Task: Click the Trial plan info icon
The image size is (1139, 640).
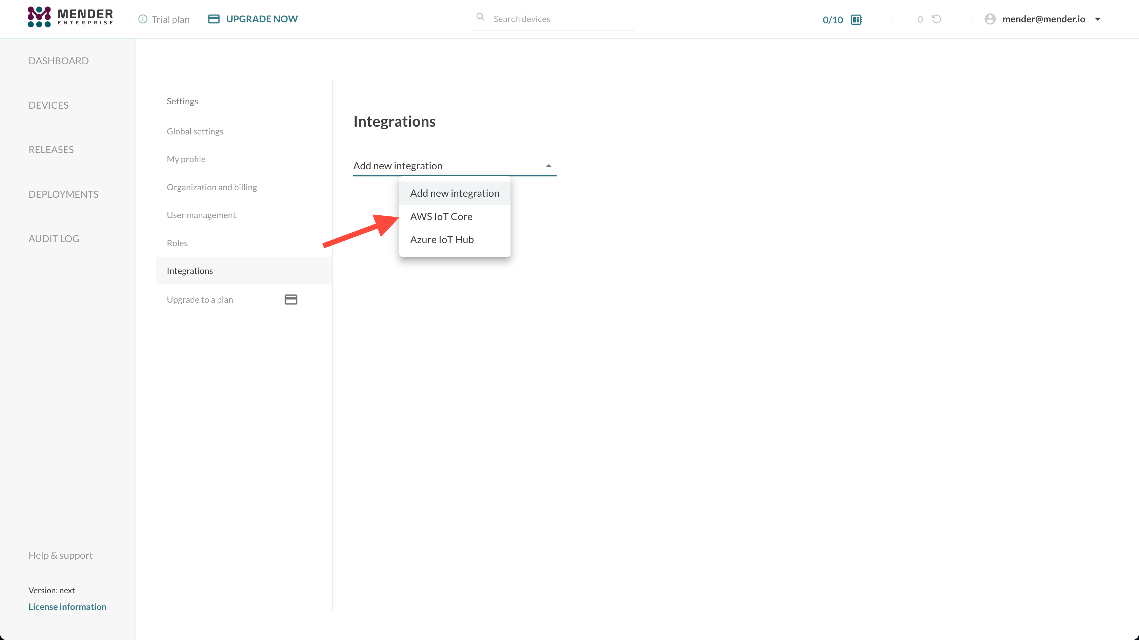Action: pyautogui.click(x=142, y=19)
